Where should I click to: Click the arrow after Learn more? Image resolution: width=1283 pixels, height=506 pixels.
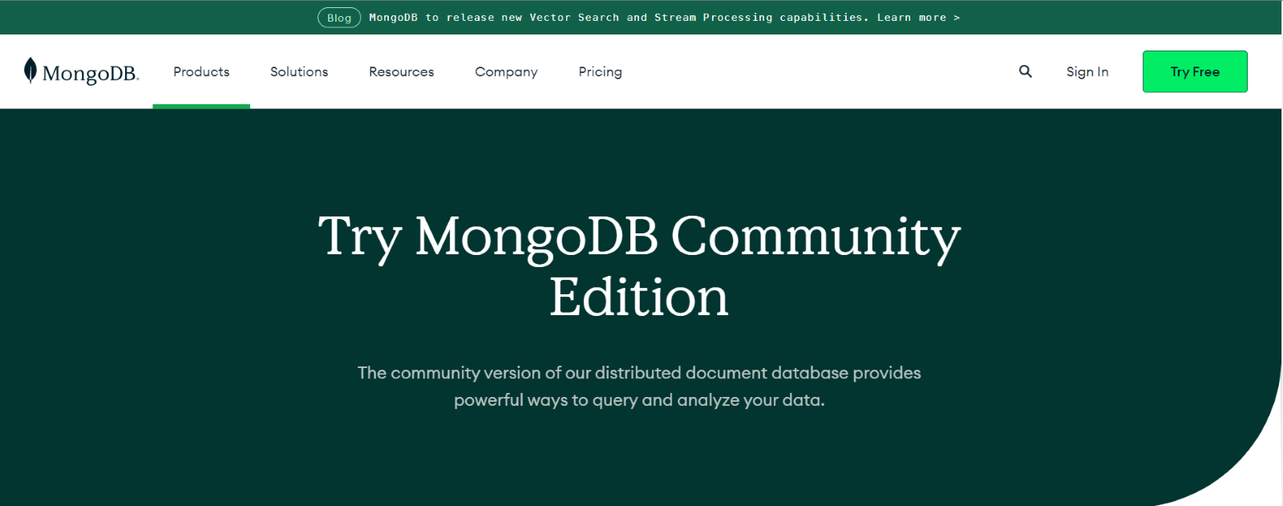[x=957, y=18]
